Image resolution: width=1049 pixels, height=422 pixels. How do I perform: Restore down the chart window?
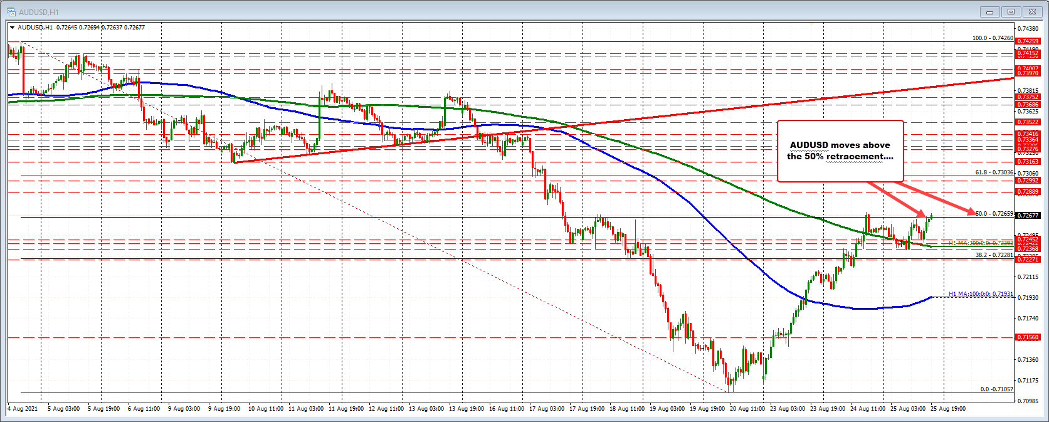tap(1011, 12)
